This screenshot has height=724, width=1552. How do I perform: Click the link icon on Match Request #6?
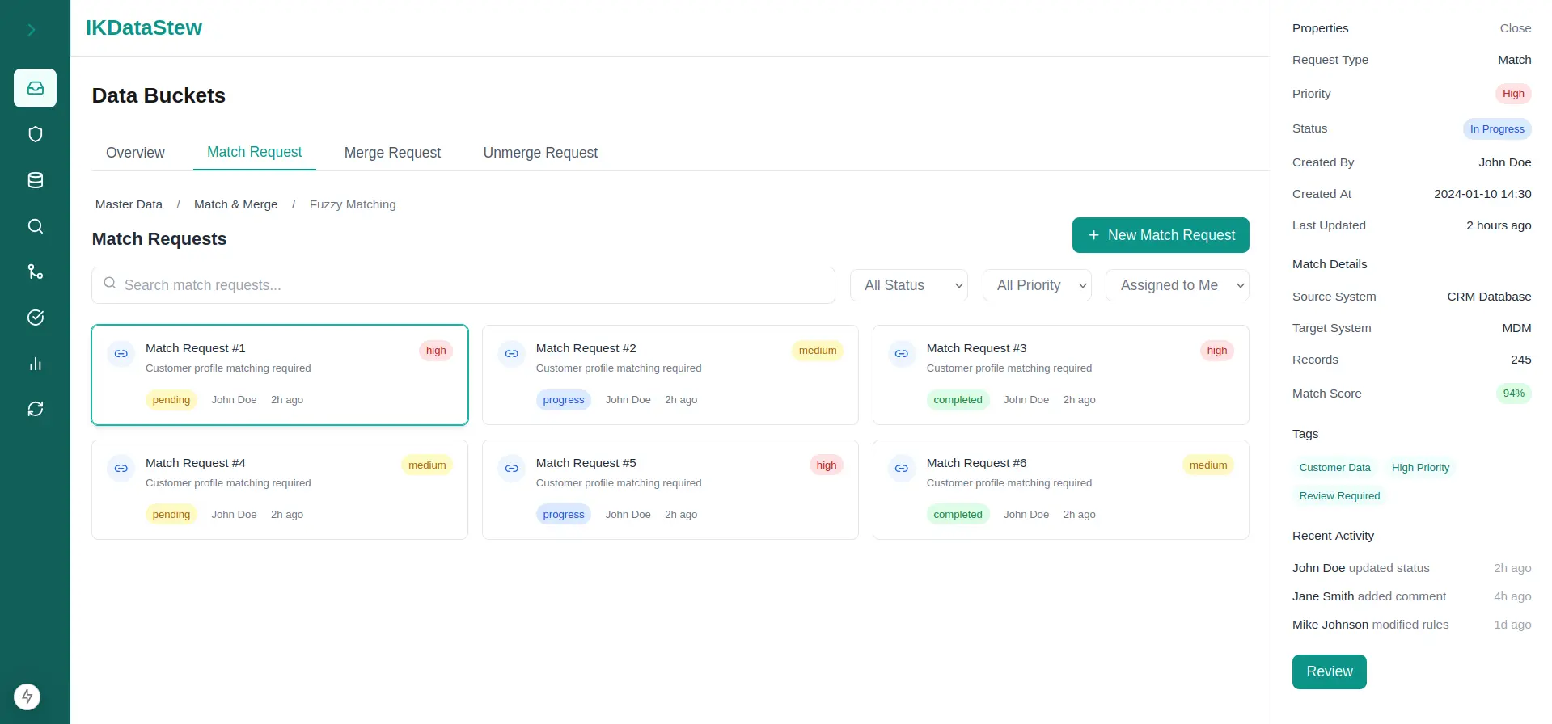pos(902,468)
